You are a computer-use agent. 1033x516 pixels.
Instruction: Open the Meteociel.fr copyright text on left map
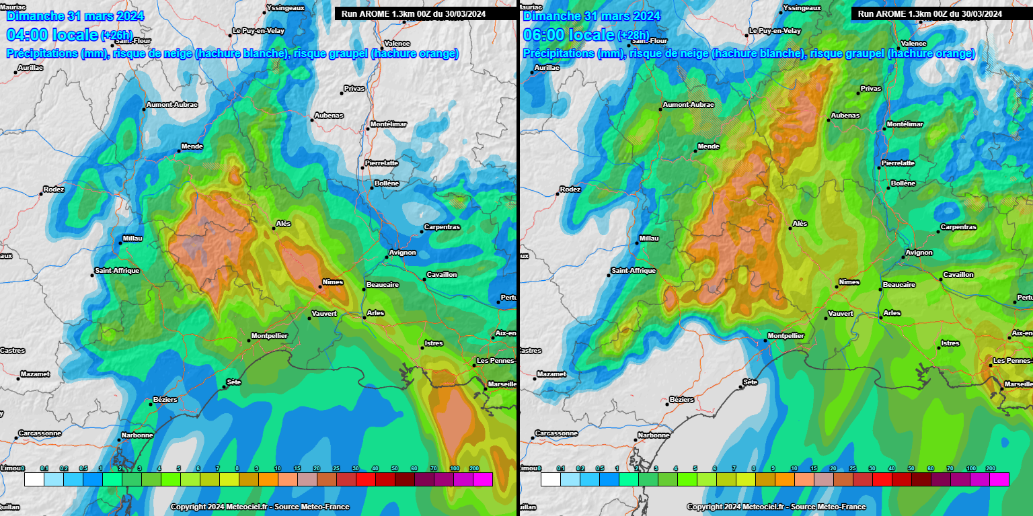(x=260, y=507)
